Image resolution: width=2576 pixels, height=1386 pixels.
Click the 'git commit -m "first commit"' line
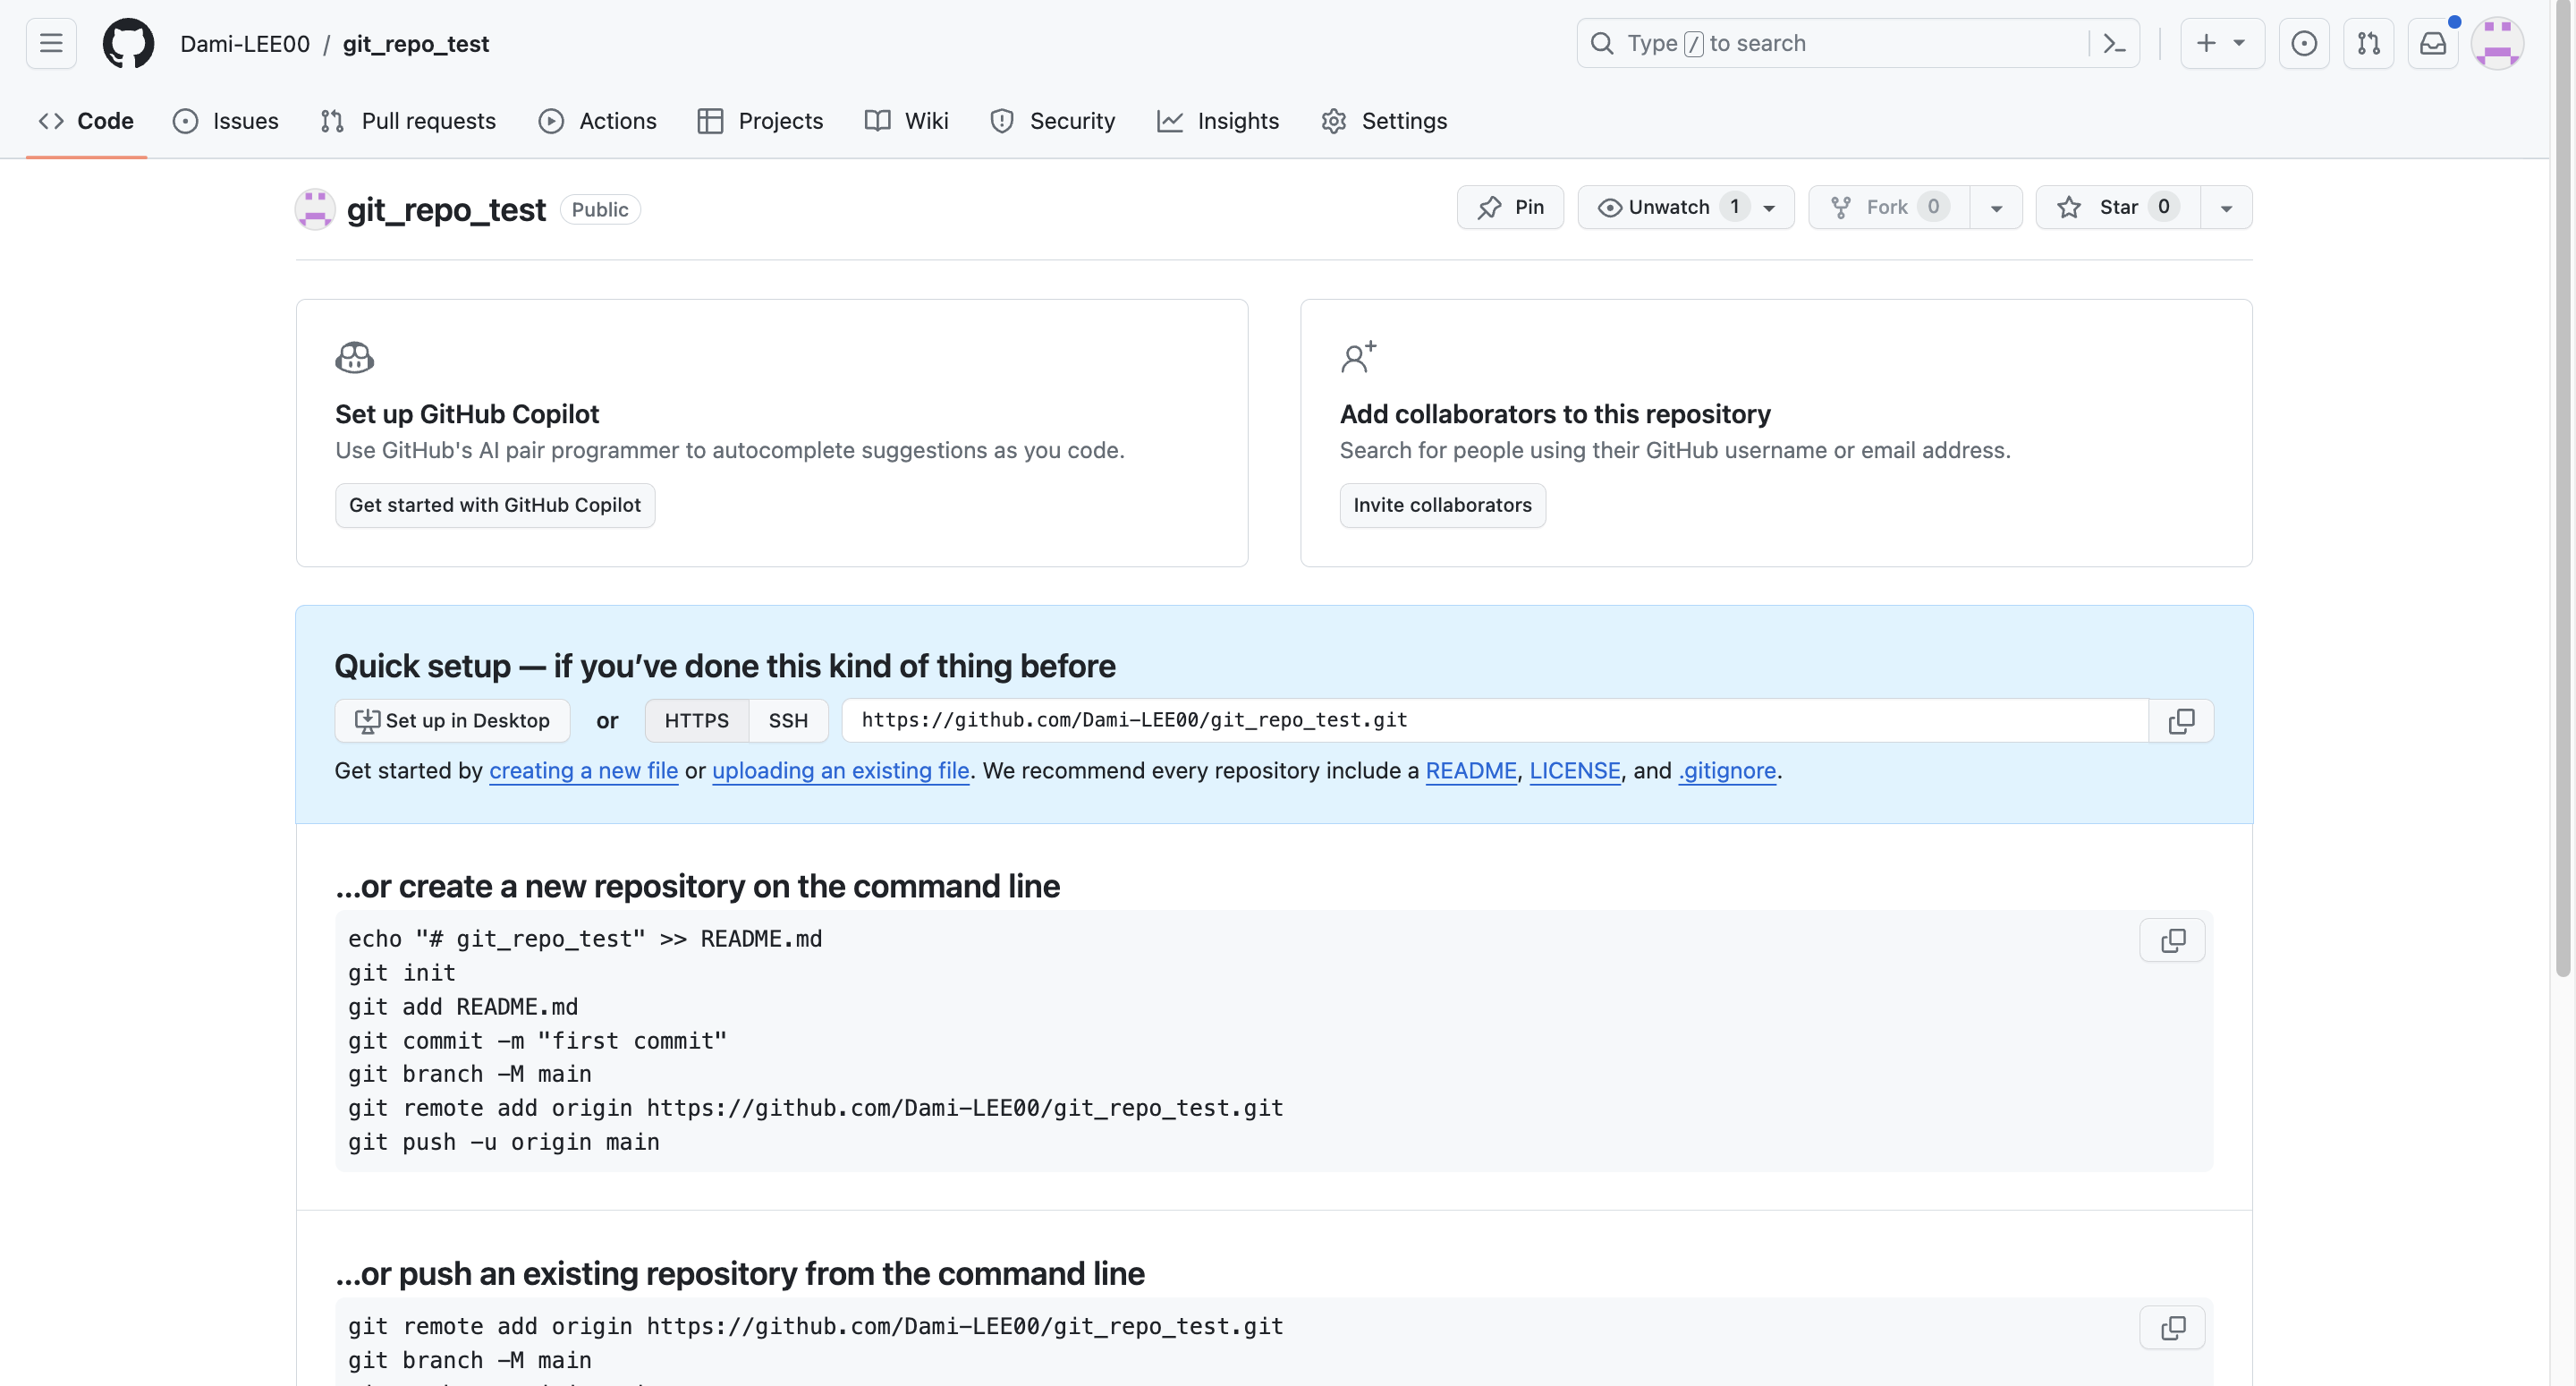(x=537, y=1041)
